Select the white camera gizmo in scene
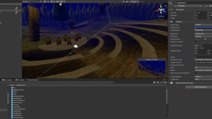Screen dimensions: 212x119 [76, 46]
